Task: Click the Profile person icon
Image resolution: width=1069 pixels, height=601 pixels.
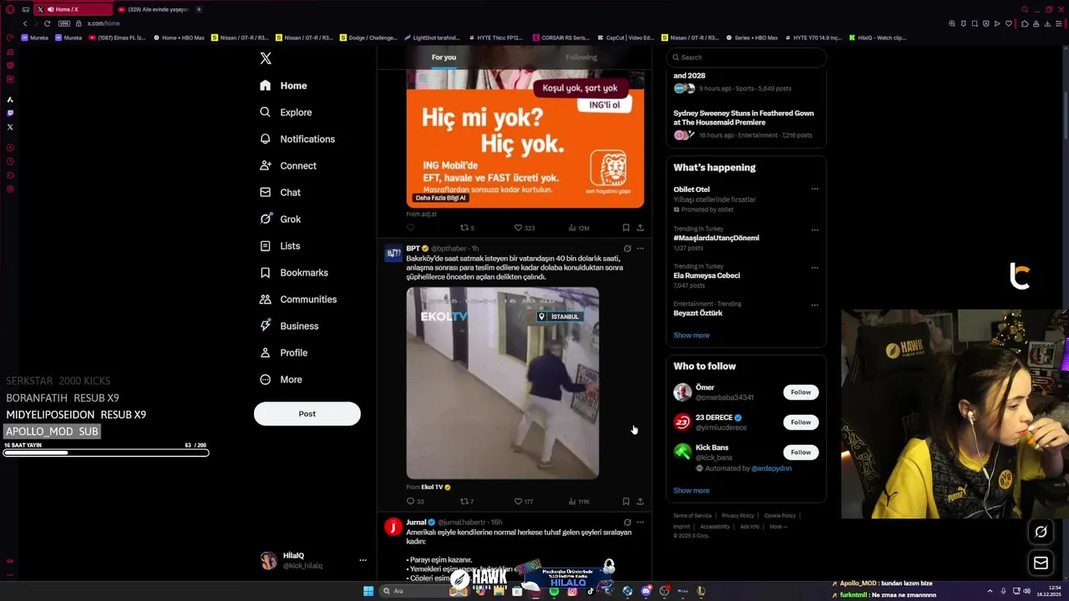Action: [265, 353]
